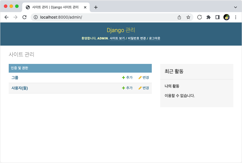Click 변경 in the 그룹 row
The width and height of the screenshot is (242, 163).
tap(144, 77)
